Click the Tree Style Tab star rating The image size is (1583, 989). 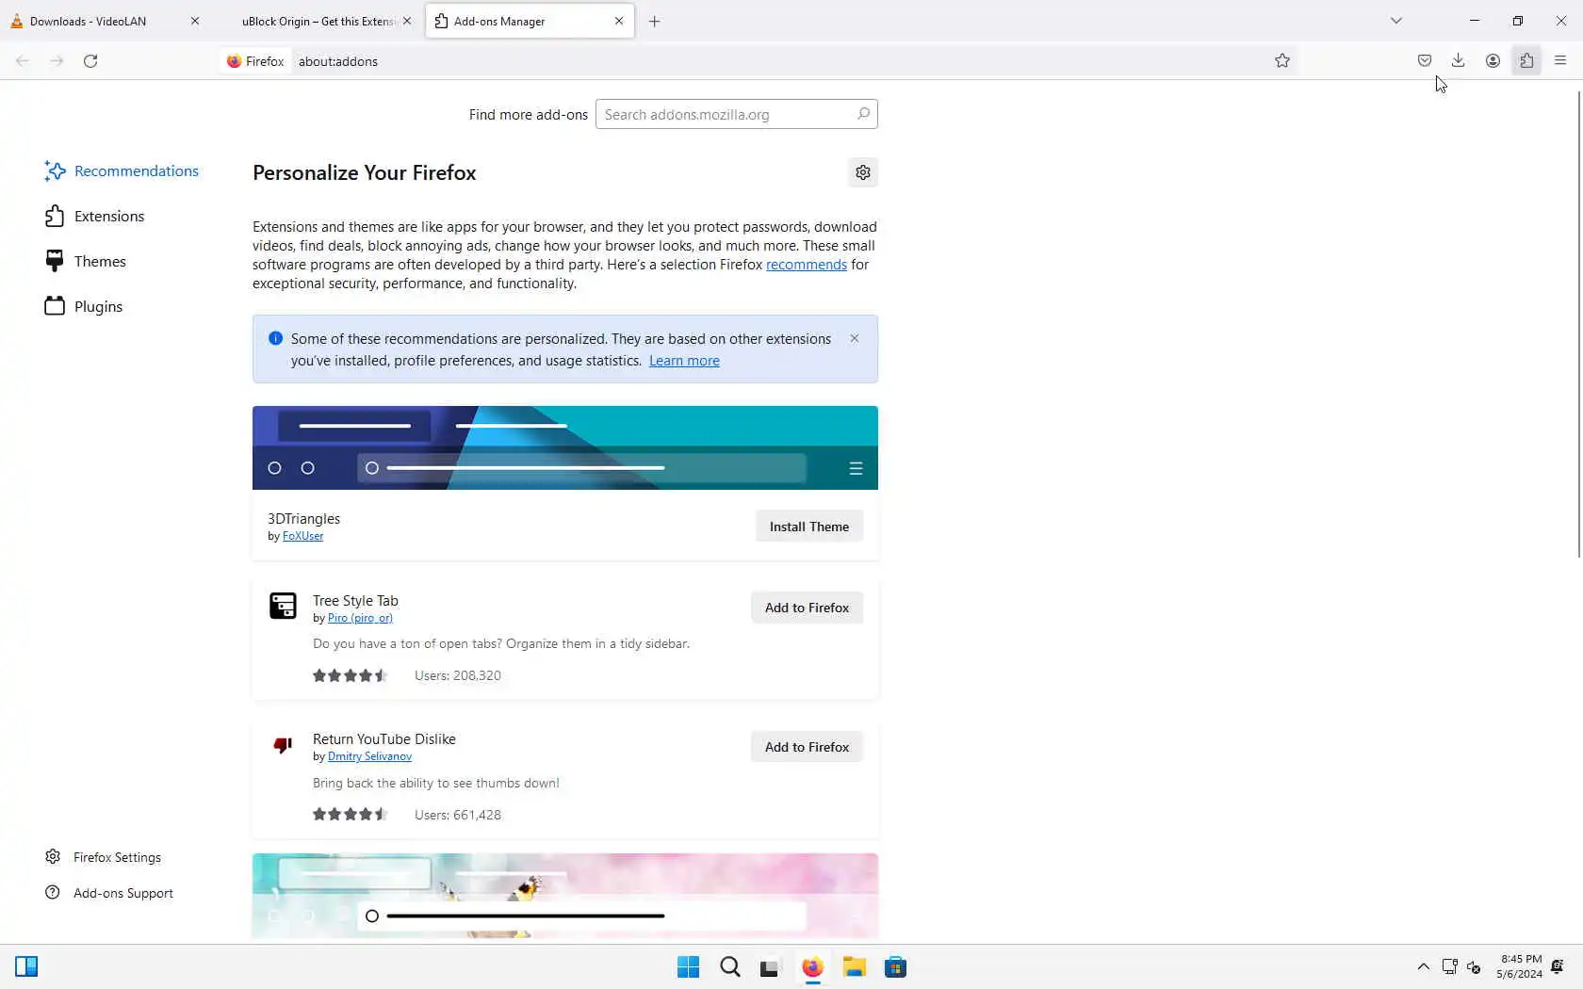(351, 675)
